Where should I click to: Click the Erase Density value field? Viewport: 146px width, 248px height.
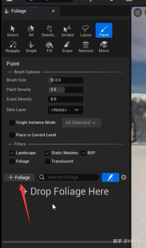coord(66,99)
